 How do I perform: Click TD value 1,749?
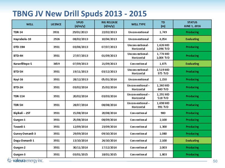pyautogui.click(x=163, y=32)
